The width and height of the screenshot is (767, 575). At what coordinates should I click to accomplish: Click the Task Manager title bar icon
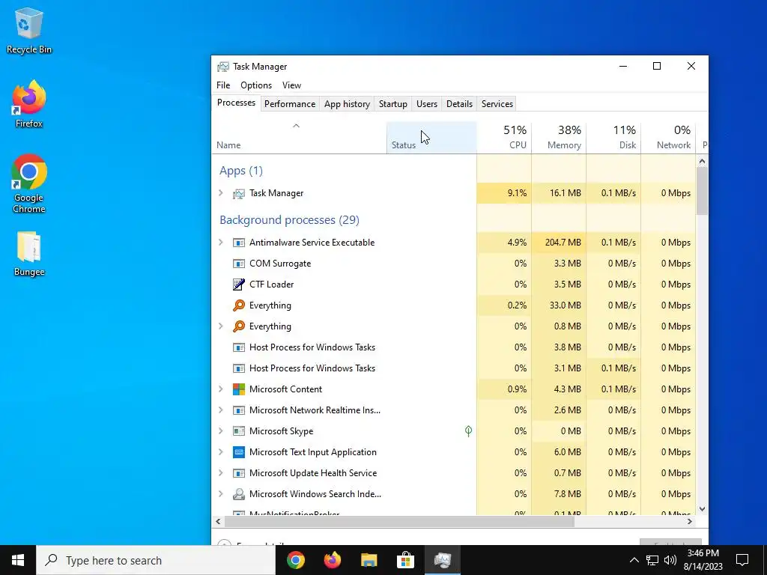tap(223, 67)
